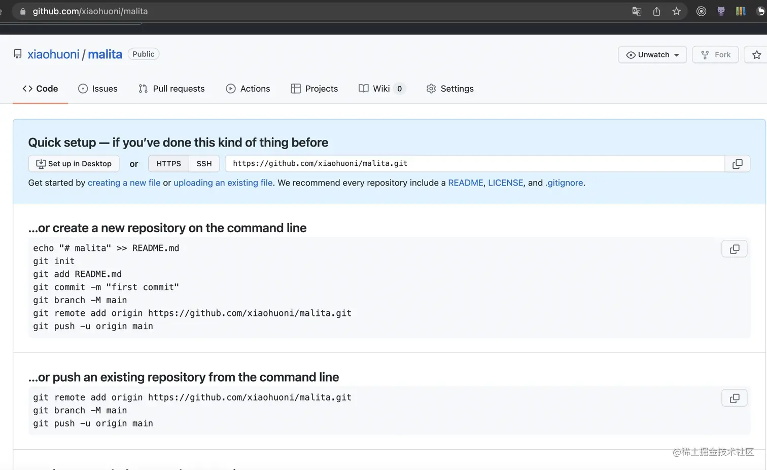Click the browser address bar URL

[90, 11]
